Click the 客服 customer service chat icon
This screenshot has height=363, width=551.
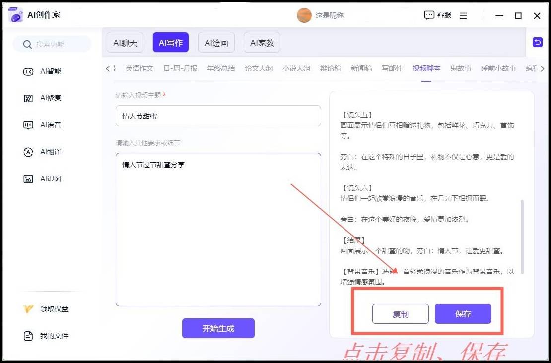429,15
